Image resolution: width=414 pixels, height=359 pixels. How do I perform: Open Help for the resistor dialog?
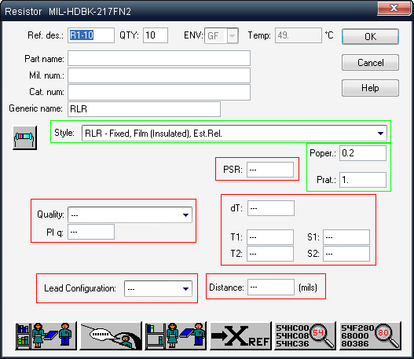(370, 88)
